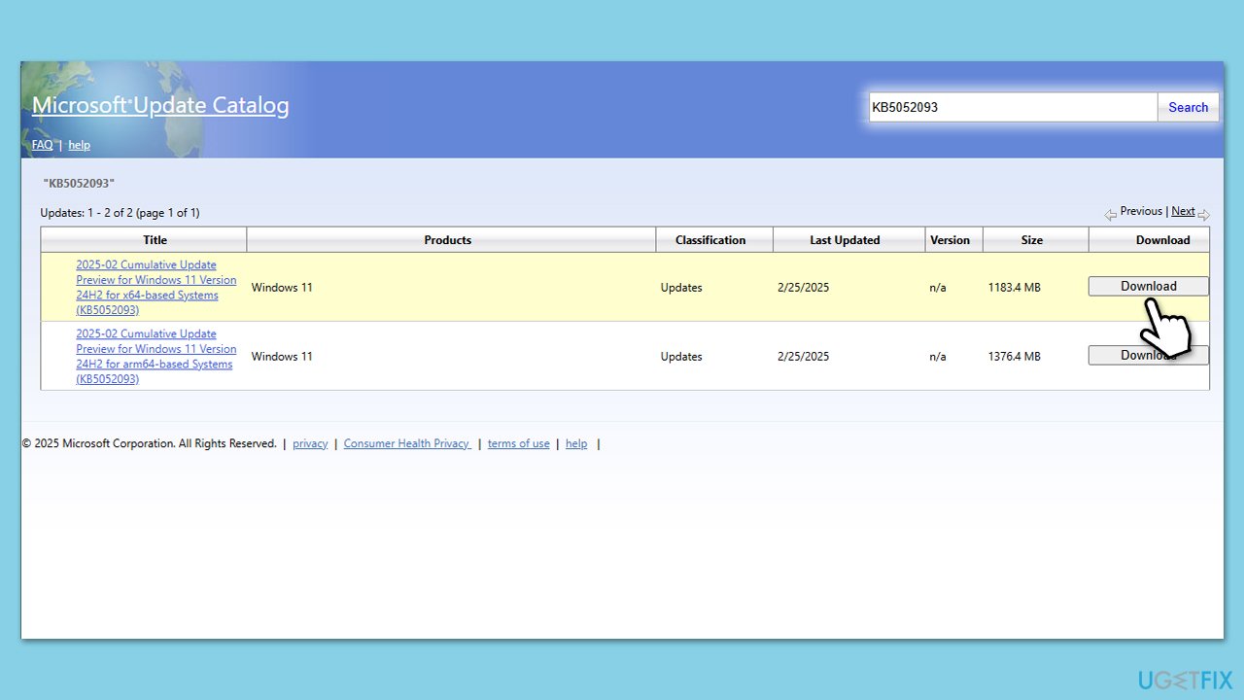Select the 2025 Microsoft Corporation copyright text
Image resolution: width=1244 pixels, height=700 pixels.
[149, 443]
